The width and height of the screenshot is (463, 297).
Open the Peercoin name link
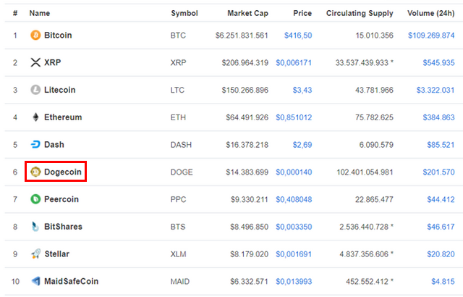click(x=61, y=199)
